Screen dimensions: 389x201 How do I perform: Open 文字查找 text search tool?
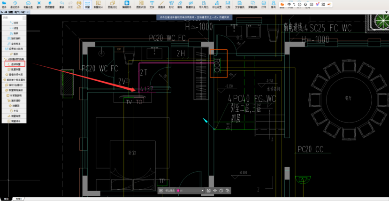pos(239,5)
